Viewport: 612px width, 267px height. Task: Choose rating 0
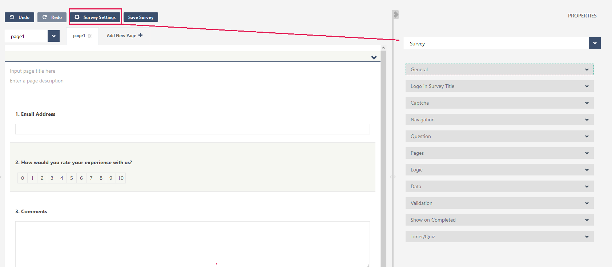(x=23, y=178)
